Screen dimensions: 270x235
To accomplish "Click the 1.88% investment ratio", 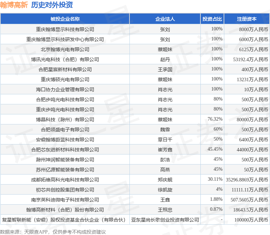I will (216, 199).
